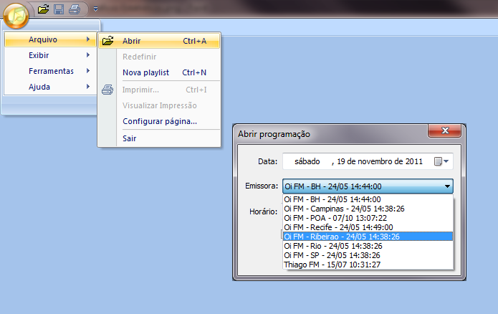Viewport: 498px width, 314px height.
Task: Choose Abrir Ctrl+A in the Arquivo submenu
Action: (x=159, y=41)
